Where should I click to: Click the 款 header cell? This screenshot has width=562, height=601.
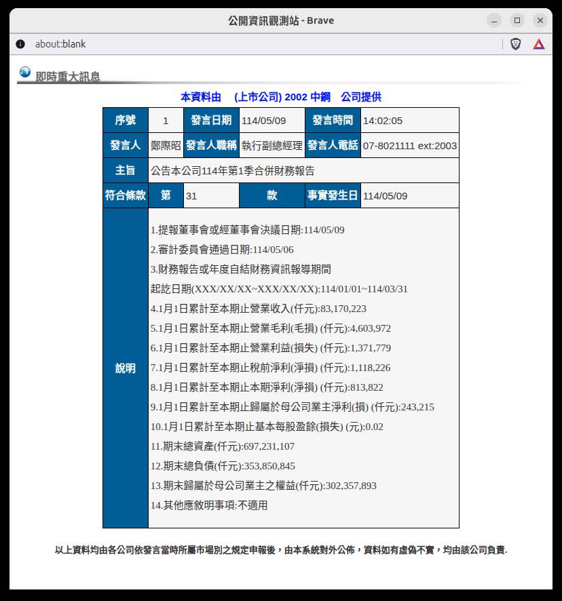[272, 195]
